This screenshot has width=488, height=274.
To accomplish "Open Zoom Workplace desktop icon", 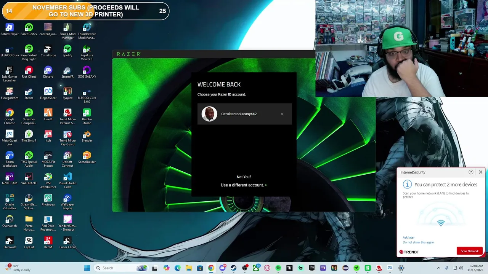I will pos(10,159).
